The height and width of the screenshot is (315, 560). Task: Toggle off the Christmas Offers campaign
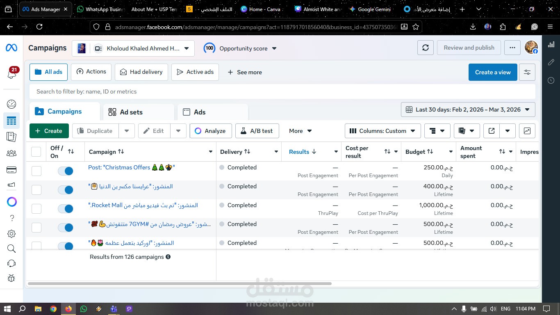tap(66, 171)
